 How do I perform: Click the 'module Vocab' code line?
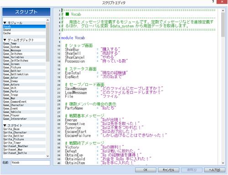coord(73,38)
